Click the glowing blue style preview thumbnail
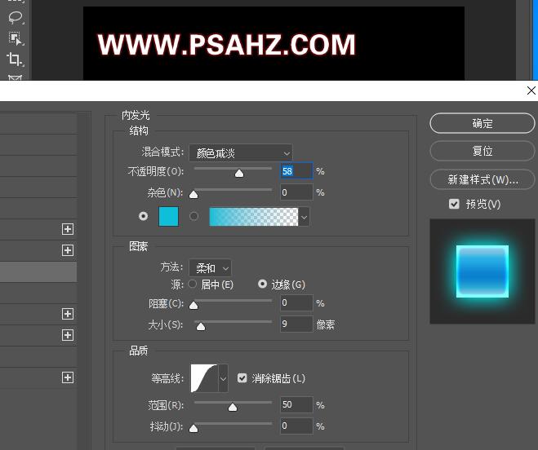This screenshot has width=538, height=450. [482, 271]
